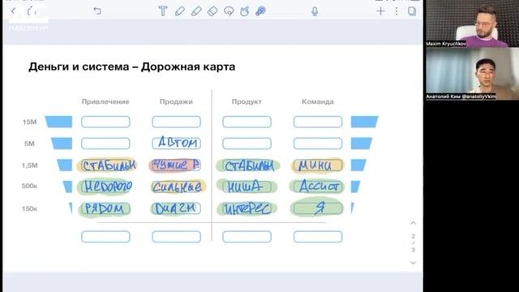Click the handwritten ДИАГН box

tap(176, 208)
